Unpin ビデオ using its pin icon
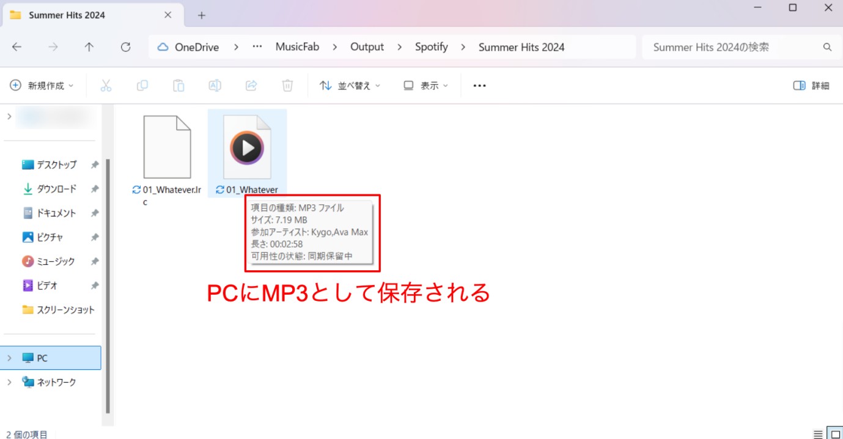 95,286
